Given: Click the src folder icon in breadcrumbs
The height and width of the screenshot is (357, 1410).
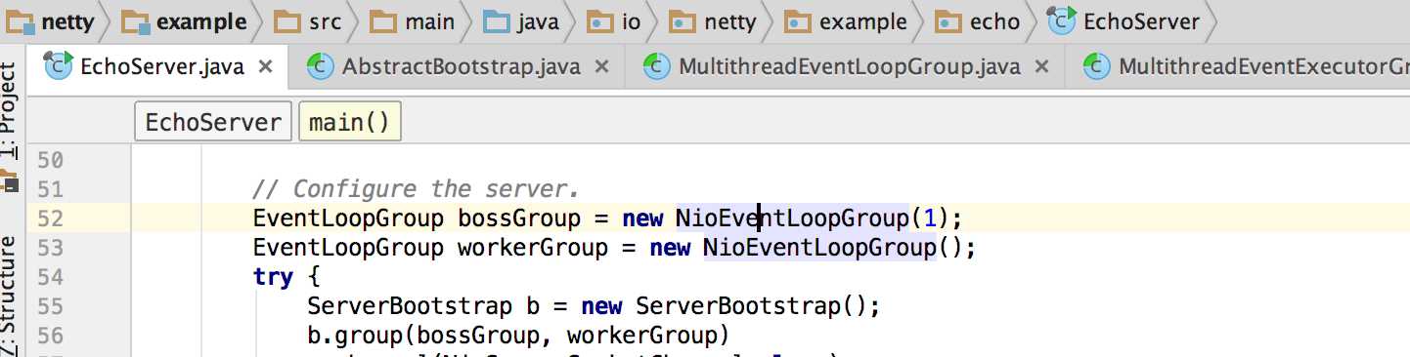Looking at the screenshot, I should (286, 21).
